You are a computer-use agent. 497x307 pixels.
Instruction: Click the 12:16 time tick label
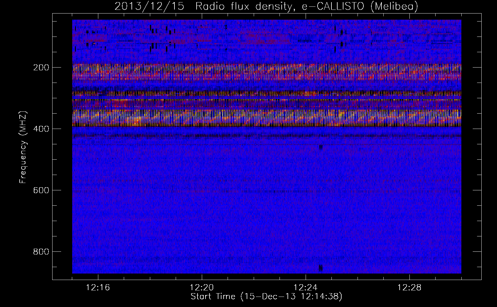pos(98,288)
